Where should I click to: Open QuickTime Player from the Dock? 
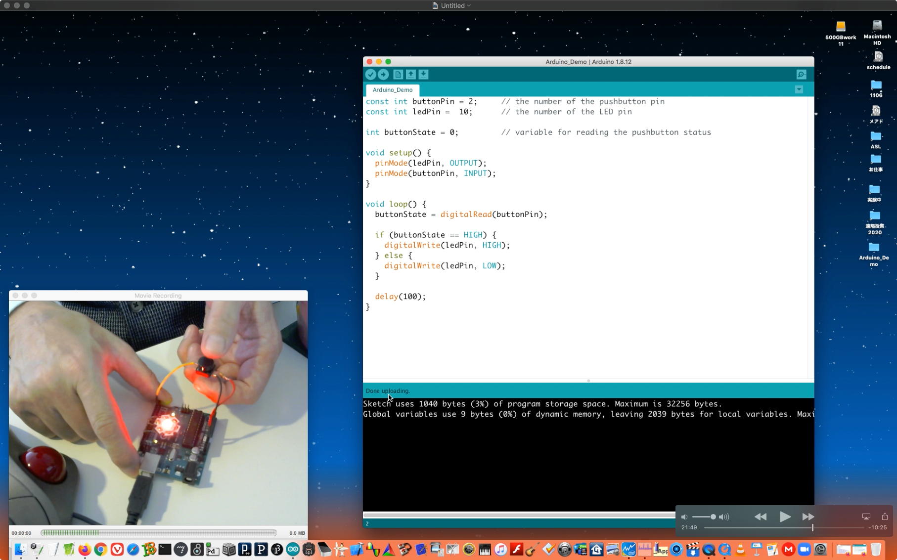click(708, 549)
